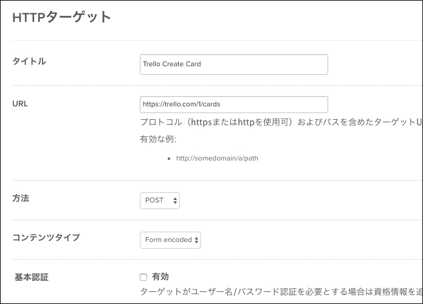Open the Form encoded content type dropdown

click(x=170, y=240)
